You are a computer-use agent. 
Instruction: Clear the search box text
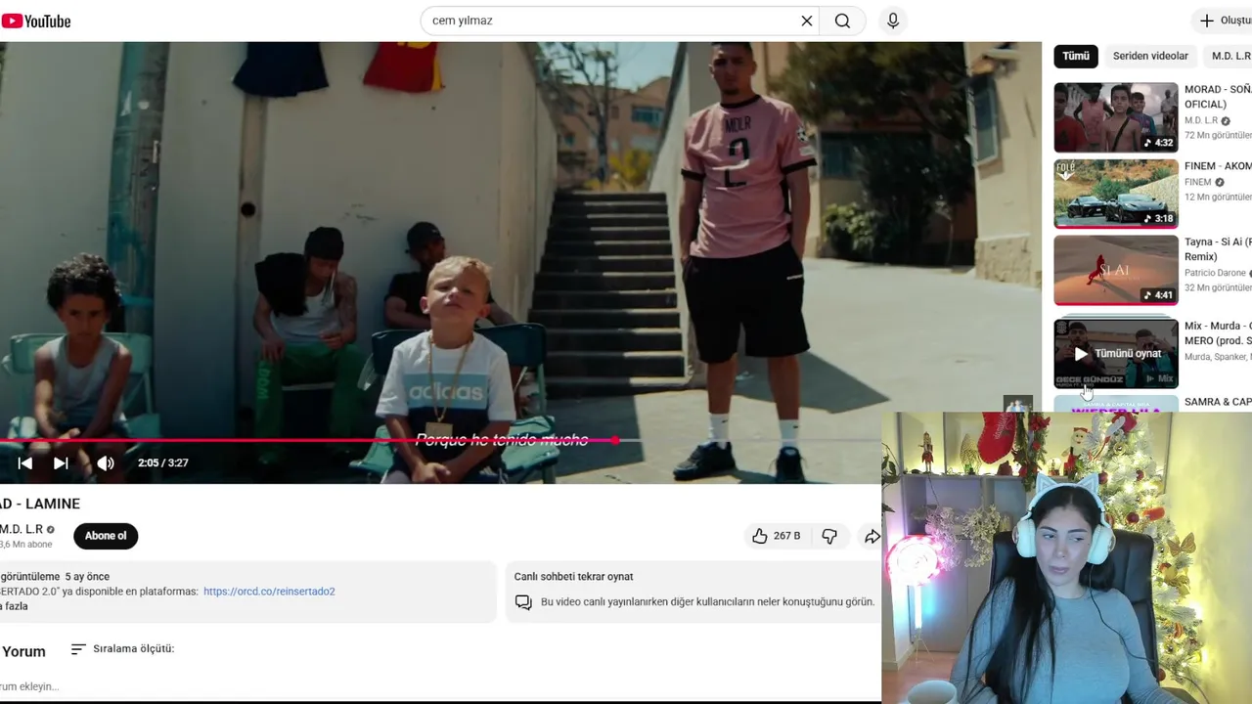pyautogui.click(x=807, y=21)
